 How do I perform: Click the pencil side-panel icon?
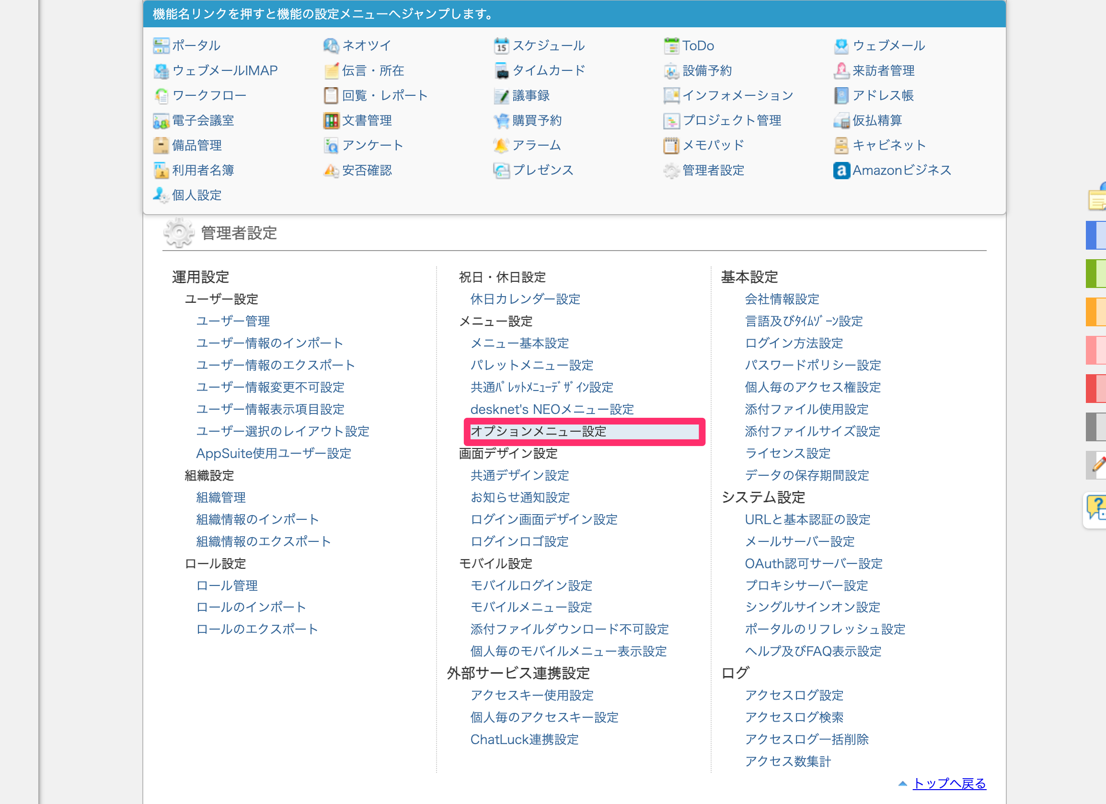pos(1097,464)
